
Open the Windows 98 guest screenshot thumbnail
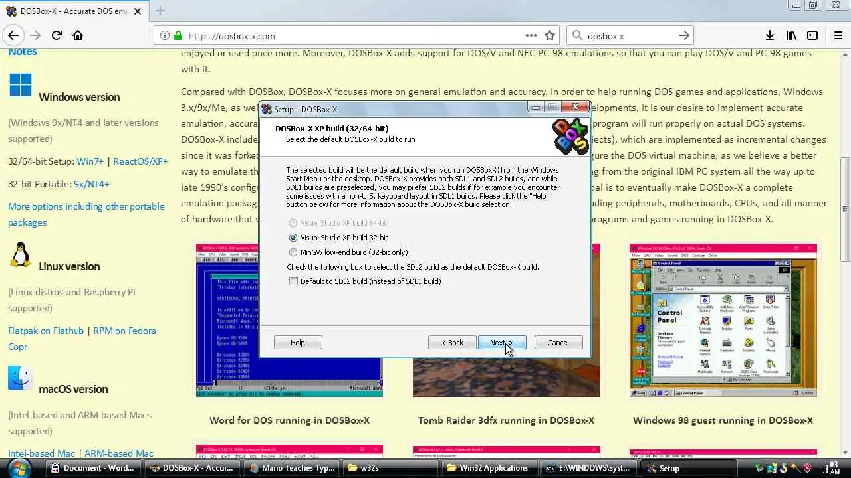(723, 320)
